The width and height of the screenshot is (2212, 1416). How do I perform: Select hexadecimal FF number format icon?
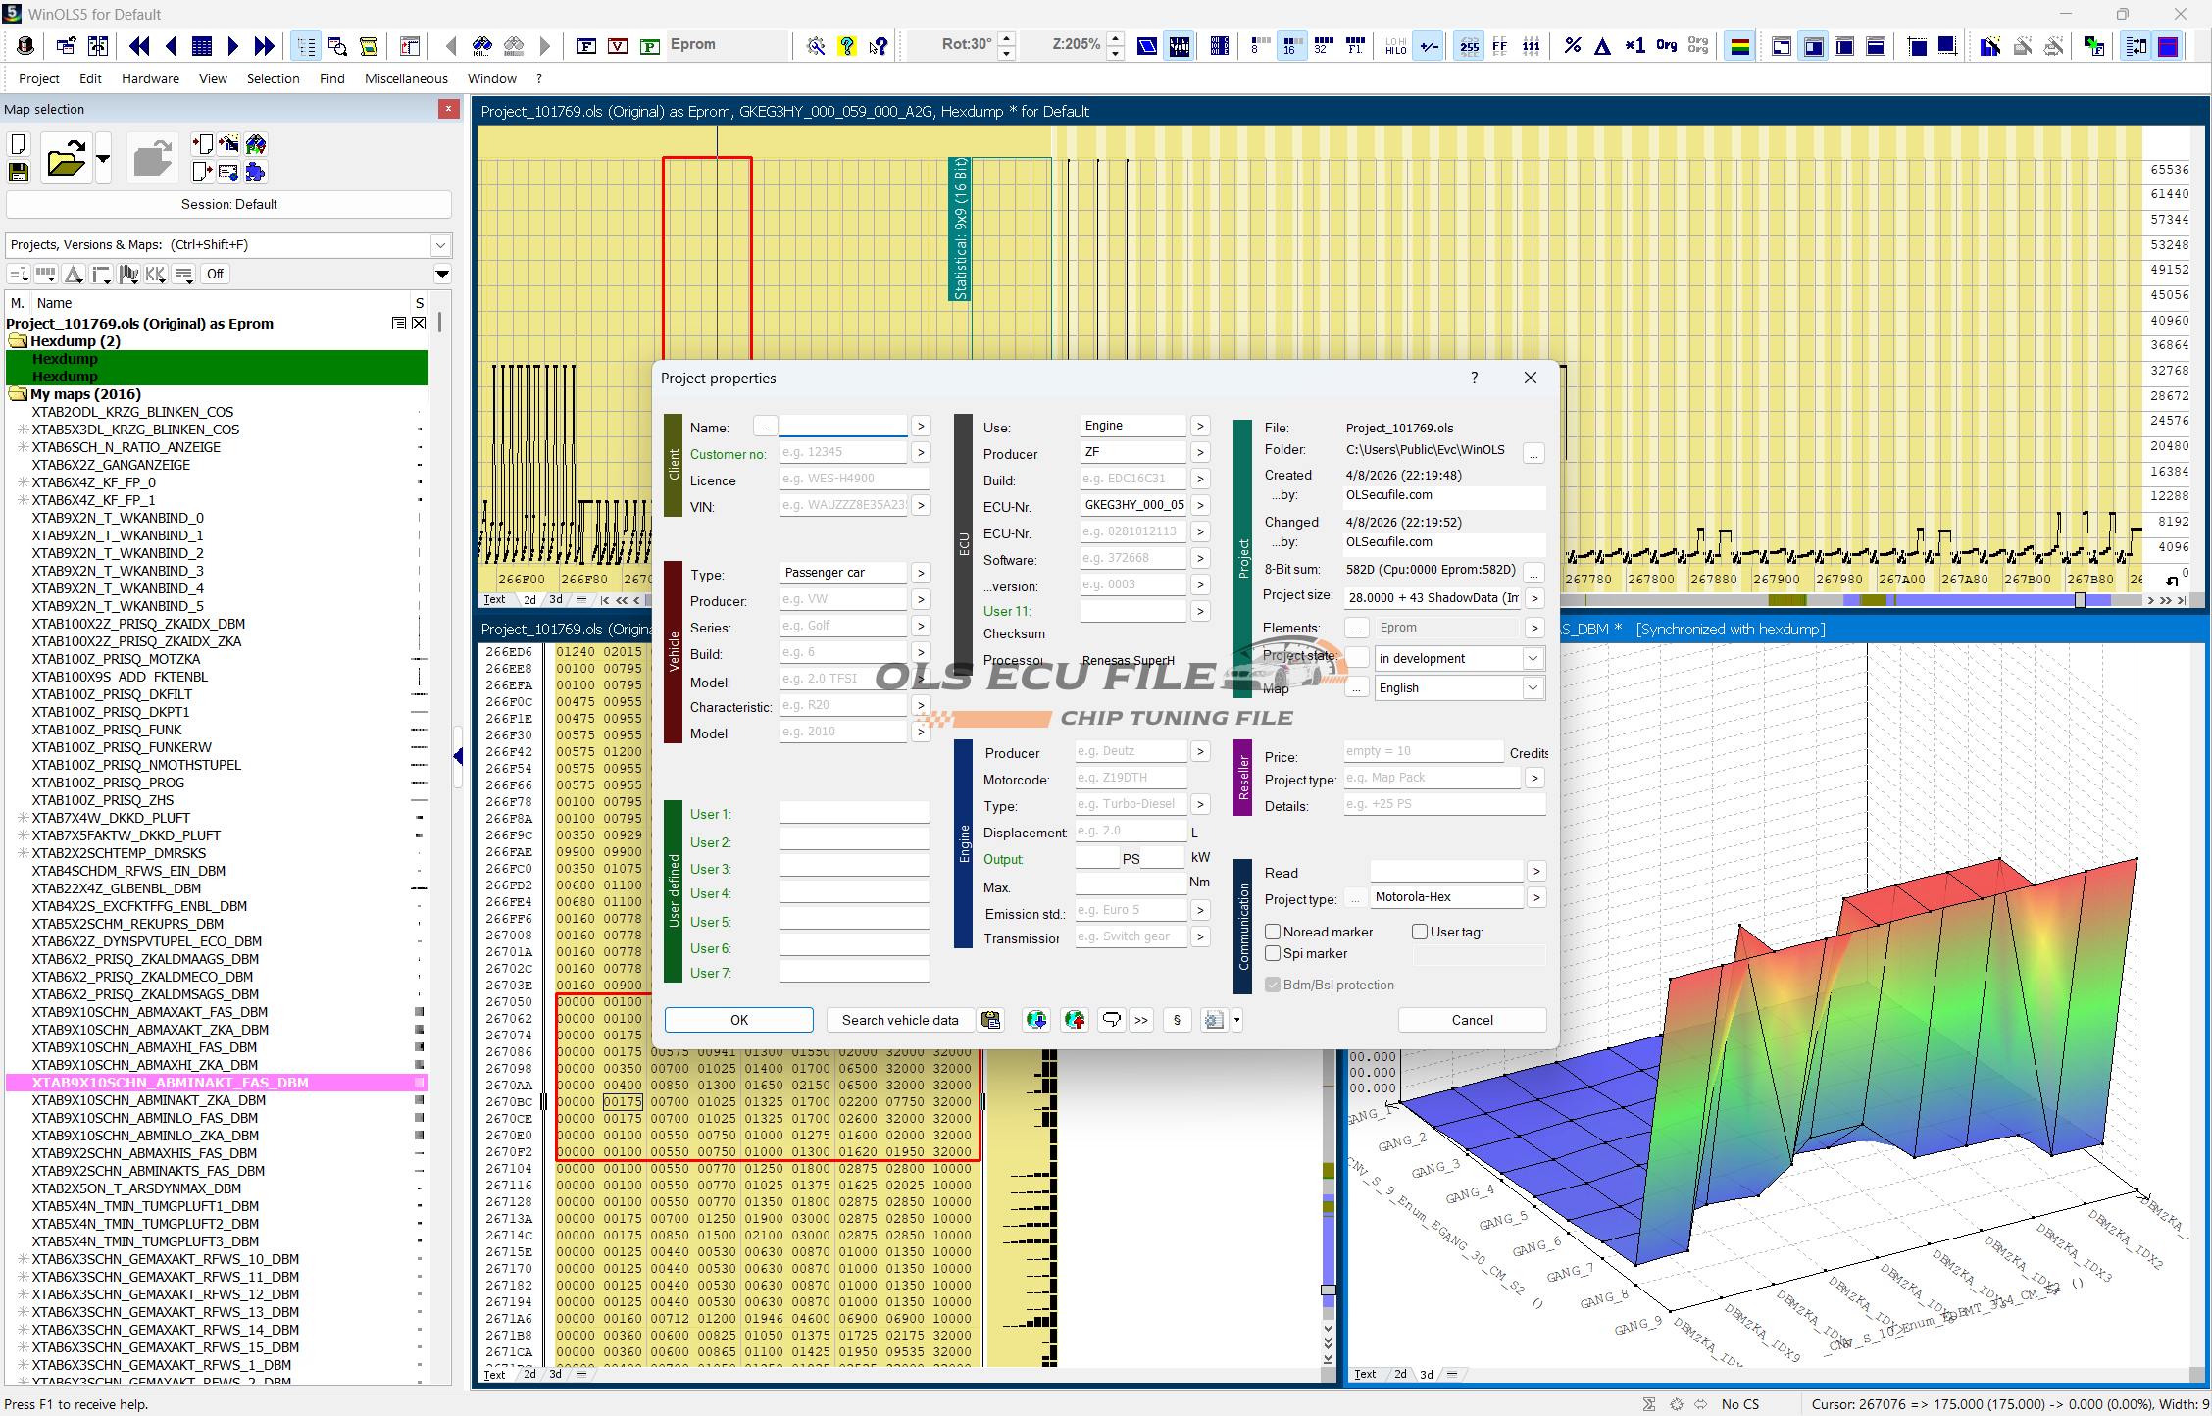(1499, 46)
